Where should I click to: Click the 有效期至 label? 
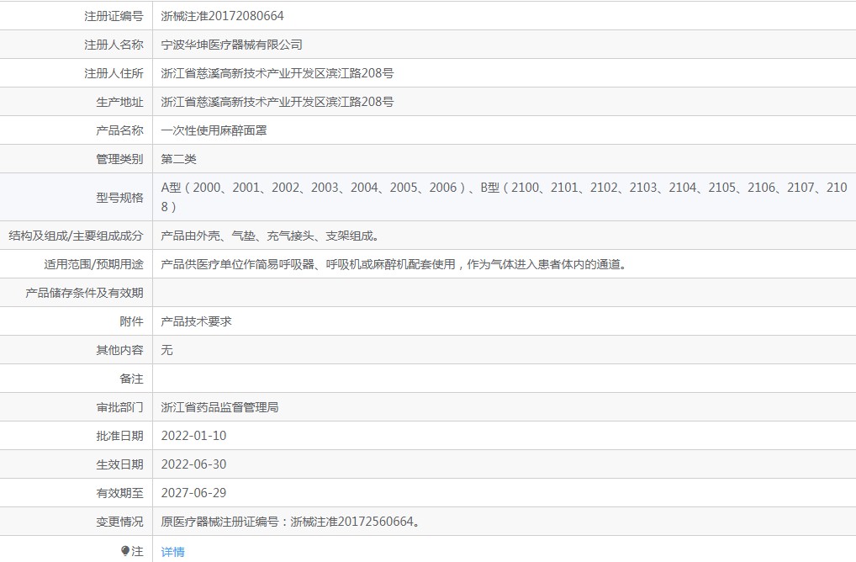coord(119,493)
